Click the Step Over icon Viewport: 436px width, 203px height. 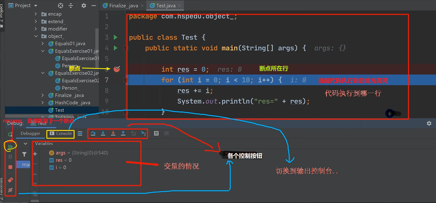[93, 133]
